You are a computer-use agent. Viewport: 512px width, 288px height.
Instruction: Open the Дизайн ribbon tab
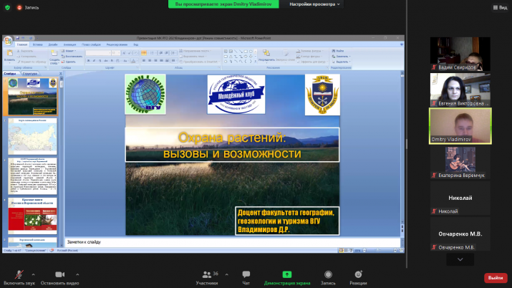[53, 44]
